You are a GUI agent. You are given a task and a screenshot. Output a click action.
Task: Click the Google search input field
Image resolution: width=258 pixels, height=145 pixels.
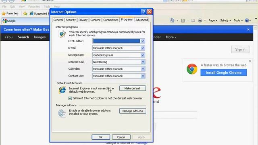point(175,115)
